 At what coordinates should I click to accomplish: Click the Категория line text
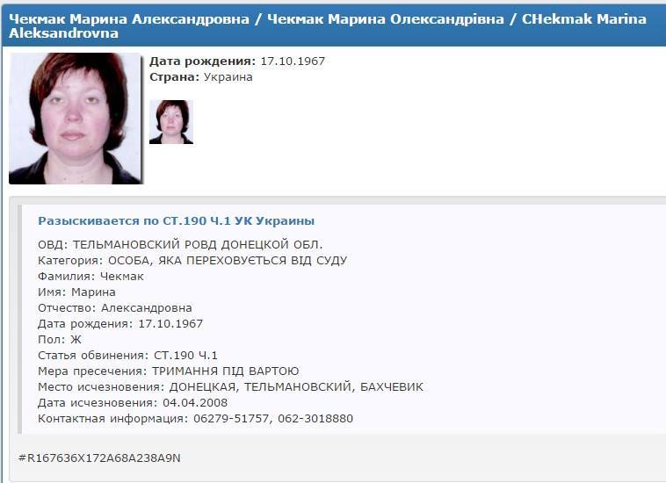click(192, 261)
